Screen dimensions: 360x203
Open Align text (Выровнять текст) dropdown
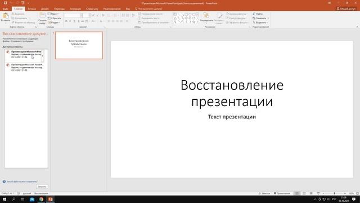coord(149,18)
